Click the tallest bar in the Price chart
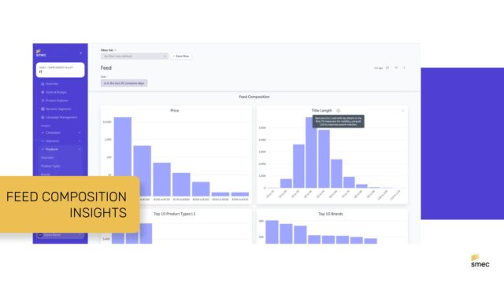This screenshot has height=283, width=504. pos(123,147)
